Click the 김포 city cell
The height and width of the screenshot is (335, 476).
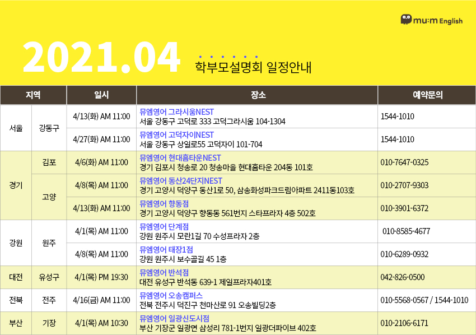pyautogui.click(x=49, y=162)
